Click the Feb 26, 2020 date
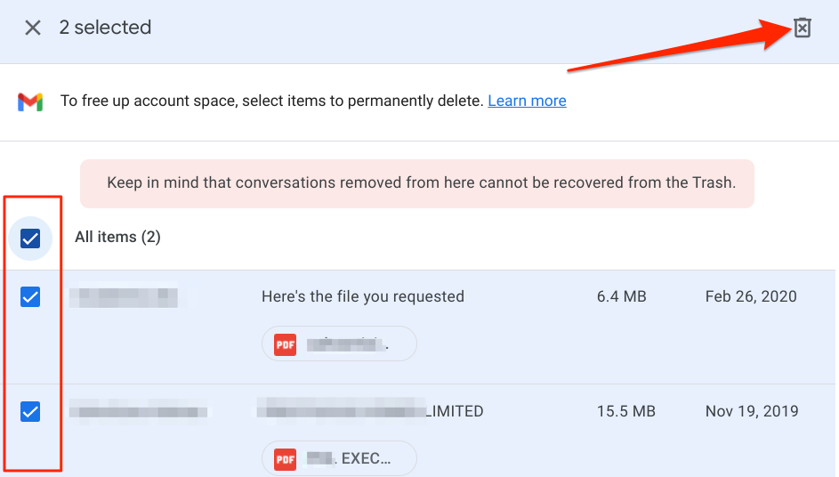This screenshot has width=839, height=477. click(750, 296)
